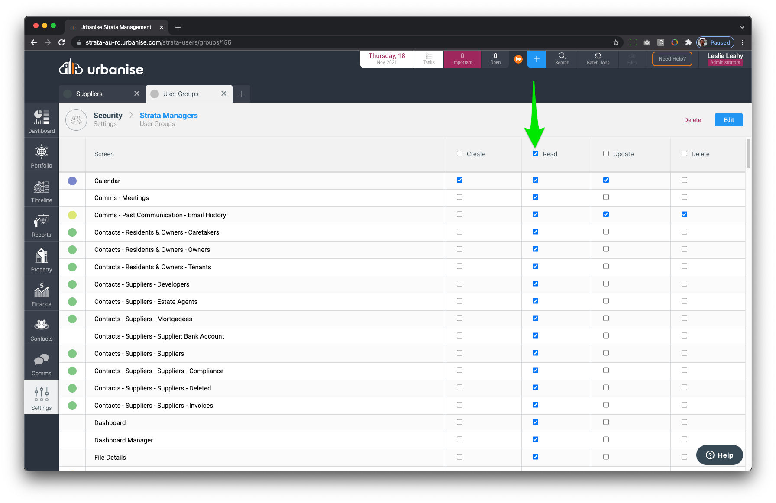Check Delete permission for Calendar row

tap(684, 180)
